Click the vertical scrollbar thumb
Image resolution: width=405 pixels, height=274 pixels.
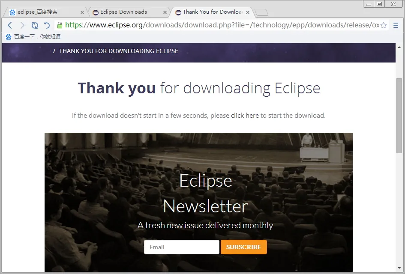pyautogui.click(x=399, y=116)
